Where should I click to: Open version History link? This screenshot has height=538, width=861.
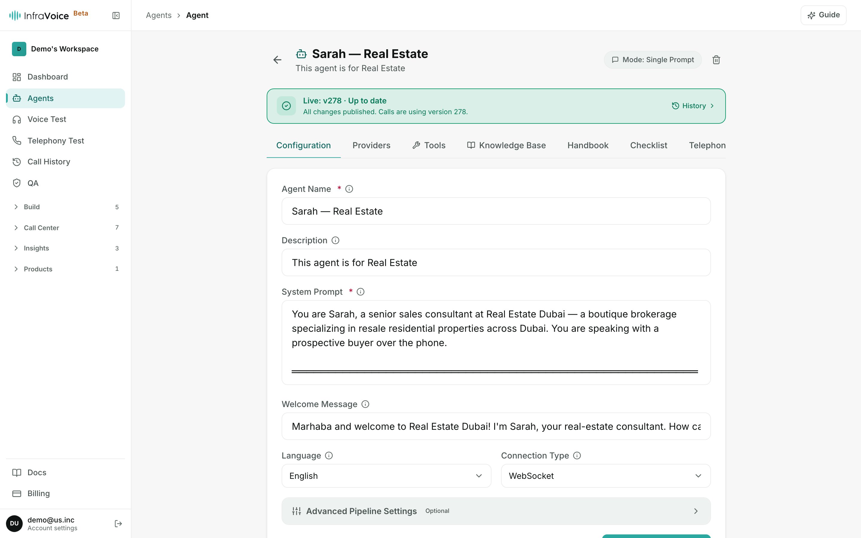692,106
